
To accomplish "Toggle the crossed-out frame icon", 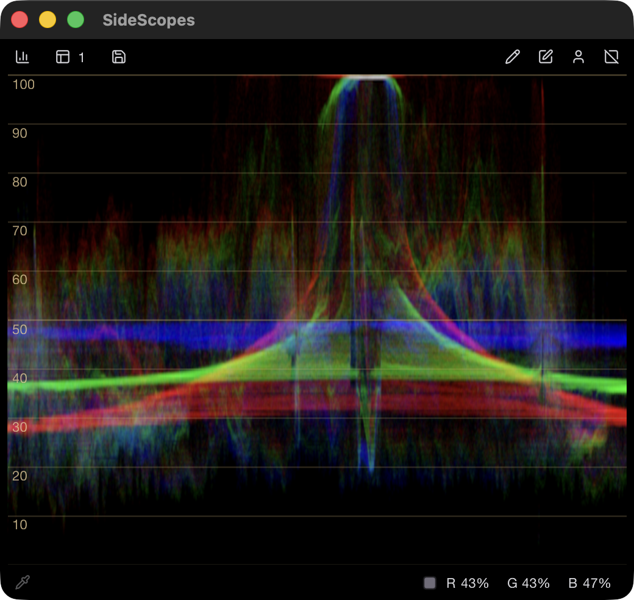I will point(611,57).
